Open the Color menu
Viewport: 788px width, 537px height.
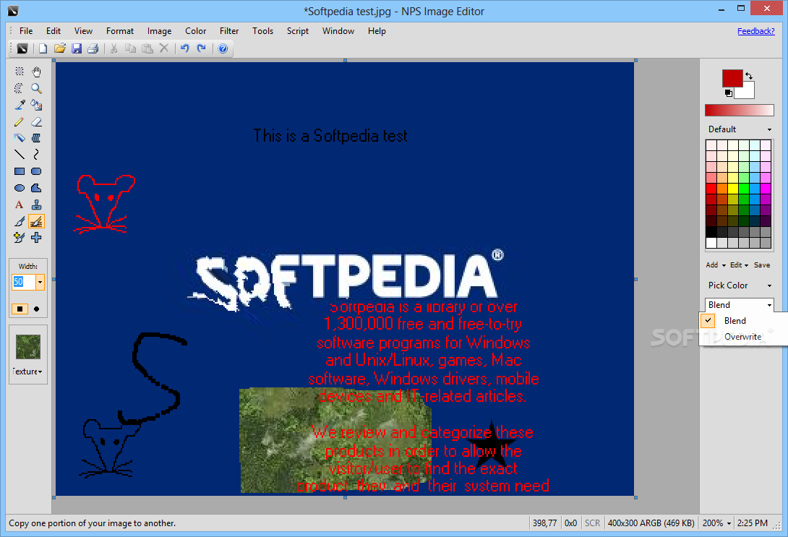click(195, 31)
